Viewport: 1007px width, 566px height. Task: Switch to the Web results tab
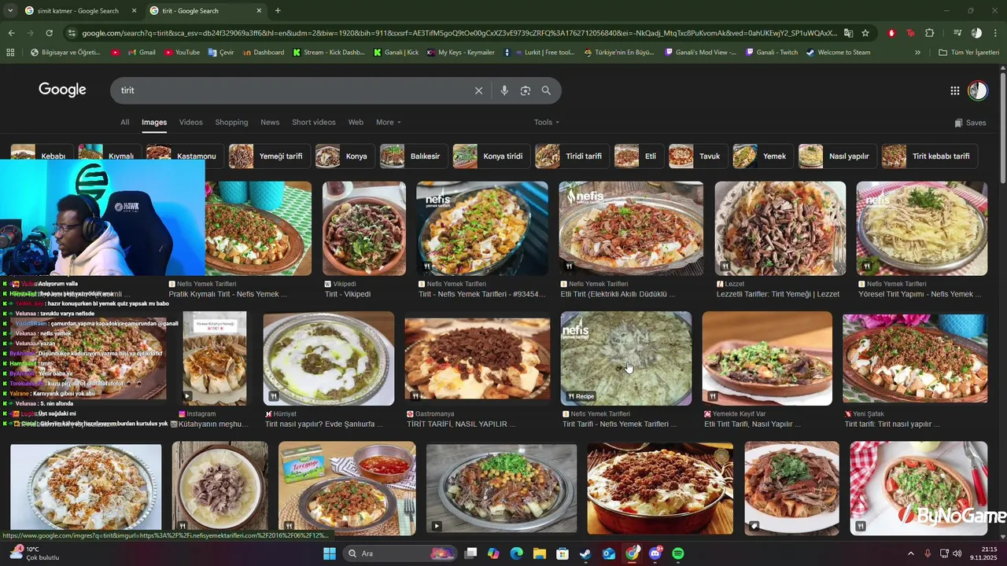[x=356, y=122]
